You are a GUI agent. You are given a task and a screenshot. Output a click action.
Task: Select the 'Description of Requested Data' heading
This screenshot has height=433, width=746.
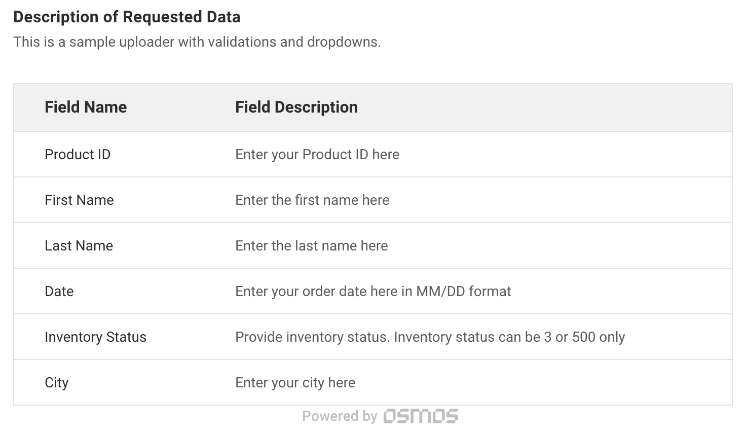tap(127, 17)
